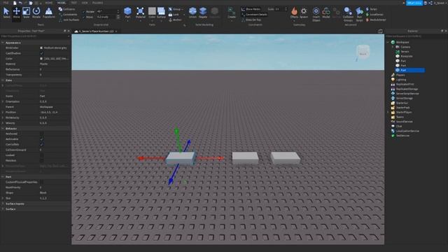Screen dimensions: 448x252
Task: Click the Name property value field
Action: click(55, 97)
